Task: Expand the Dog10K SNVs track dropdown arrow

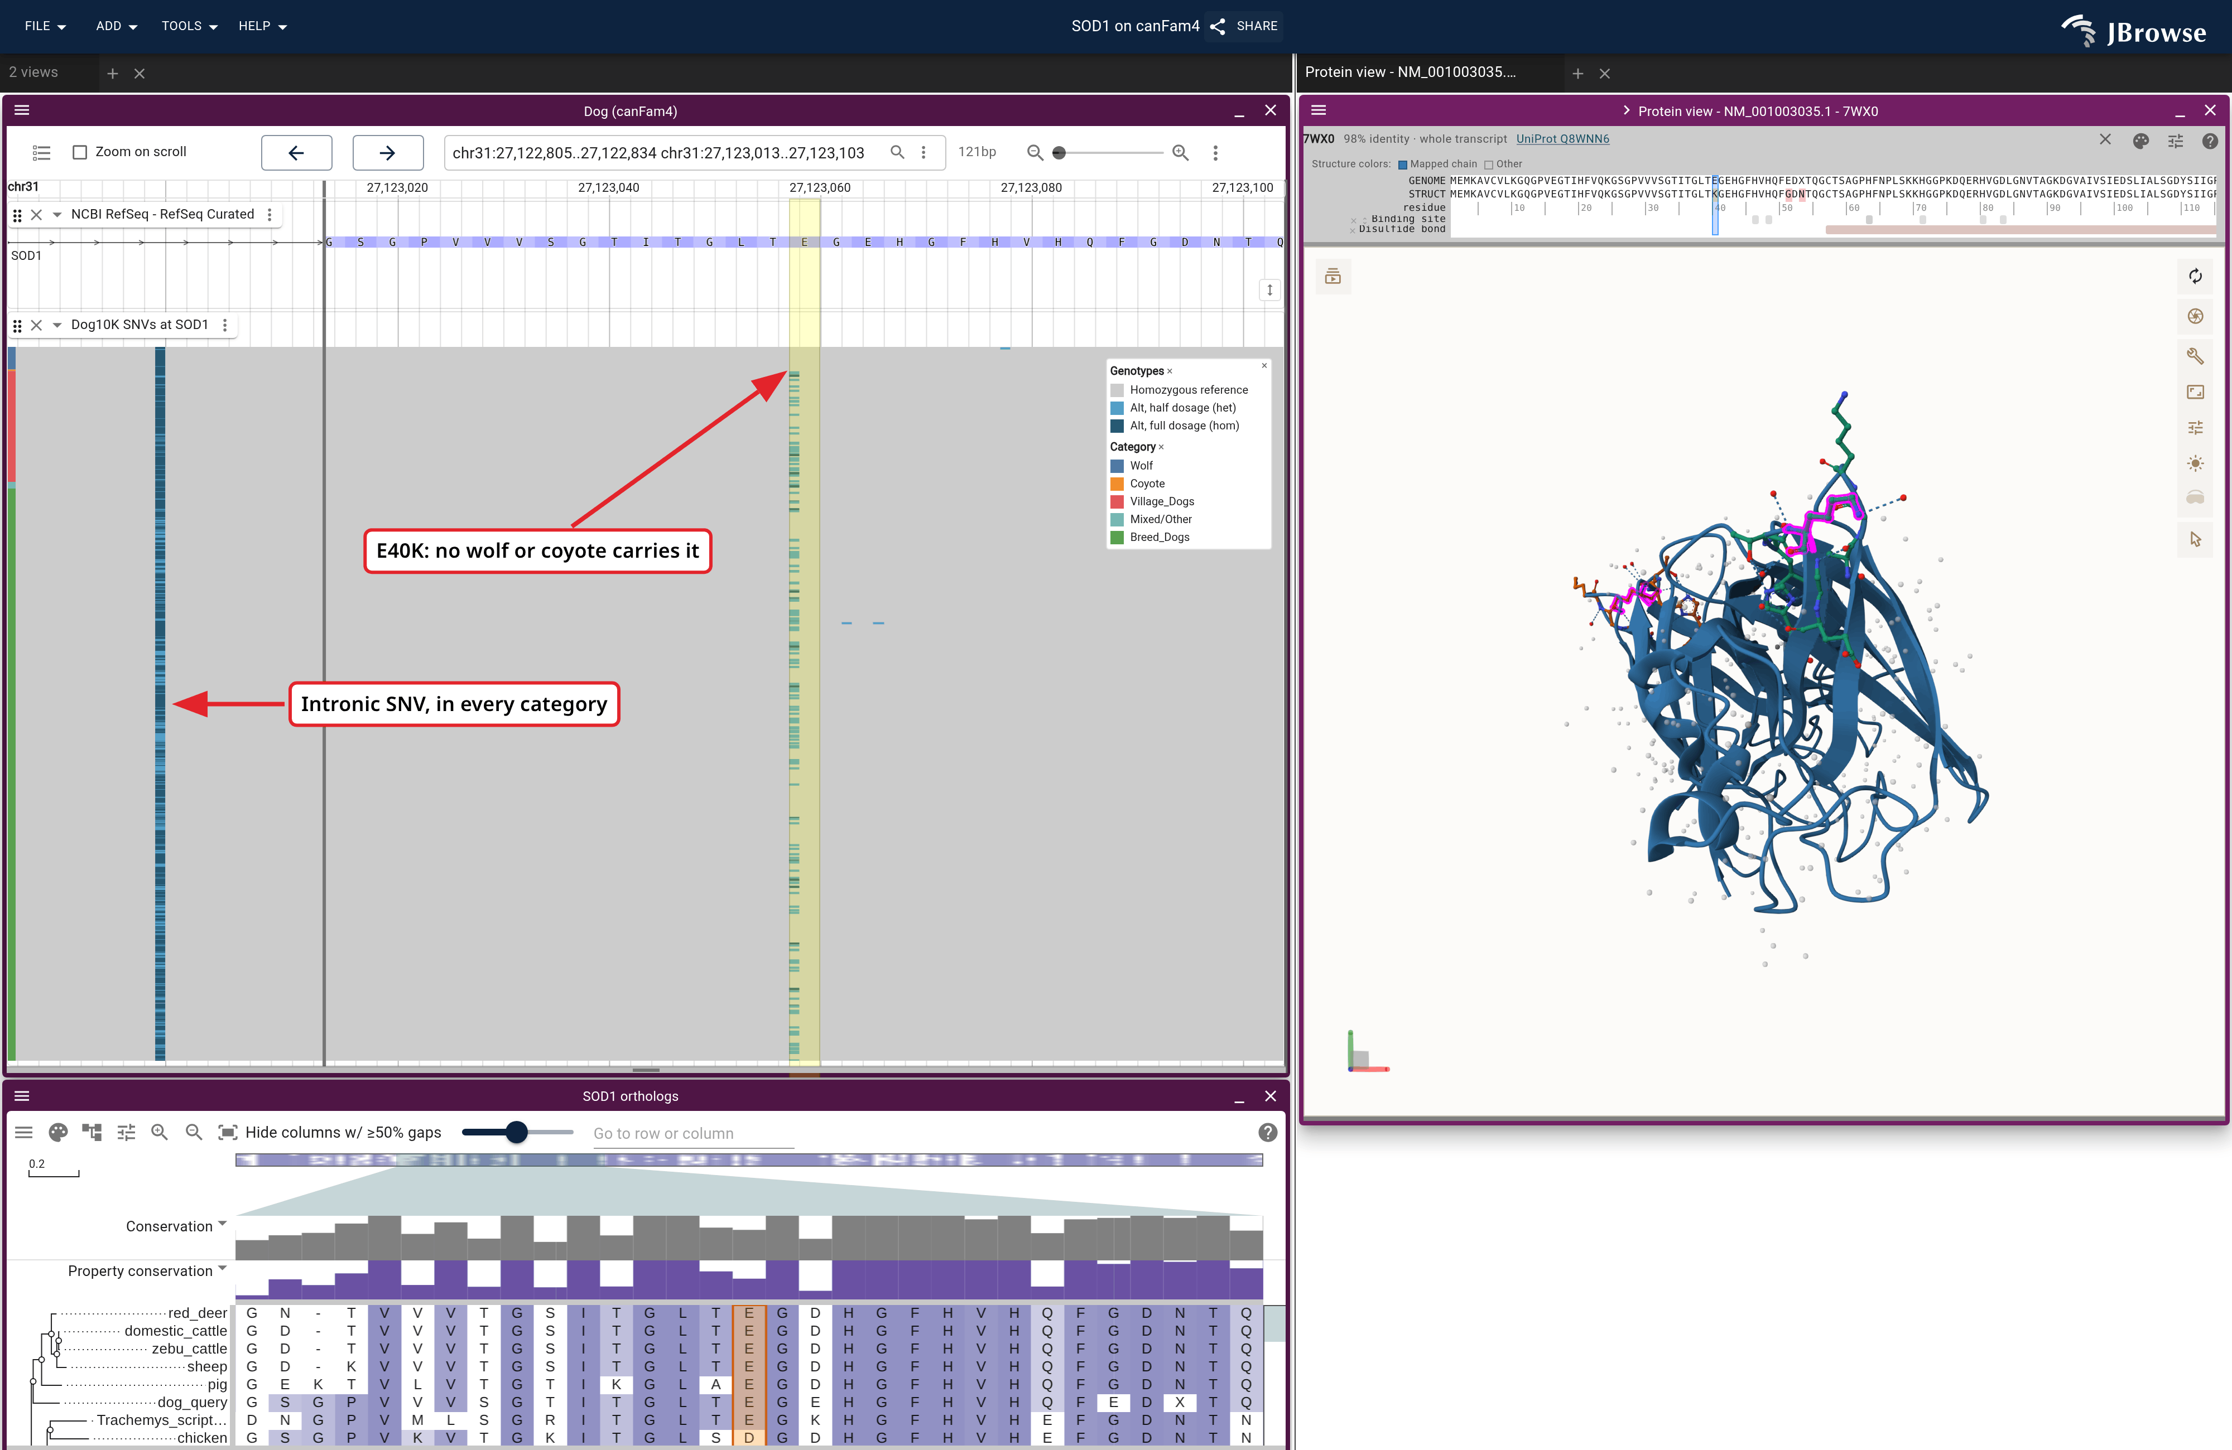Action: pos(57,325)
